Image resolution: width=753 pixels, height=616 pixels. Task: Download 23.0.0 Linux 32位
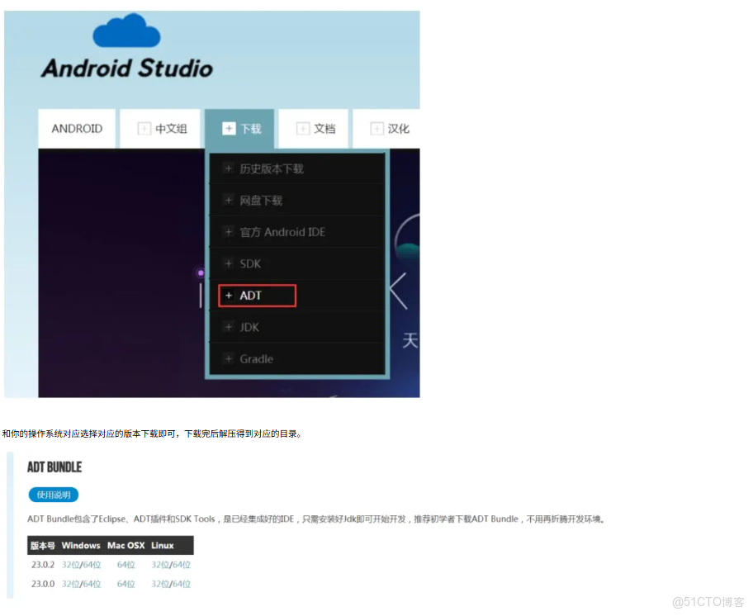click(159, 584)
